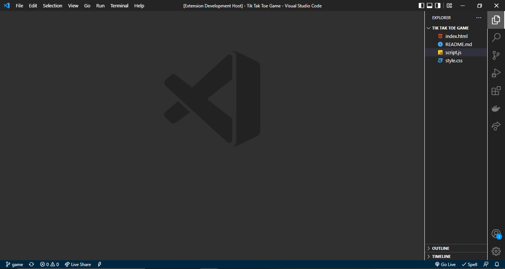The image size is (505, 269).
Task: Open the Source Control view
Action: click(496, 55)
